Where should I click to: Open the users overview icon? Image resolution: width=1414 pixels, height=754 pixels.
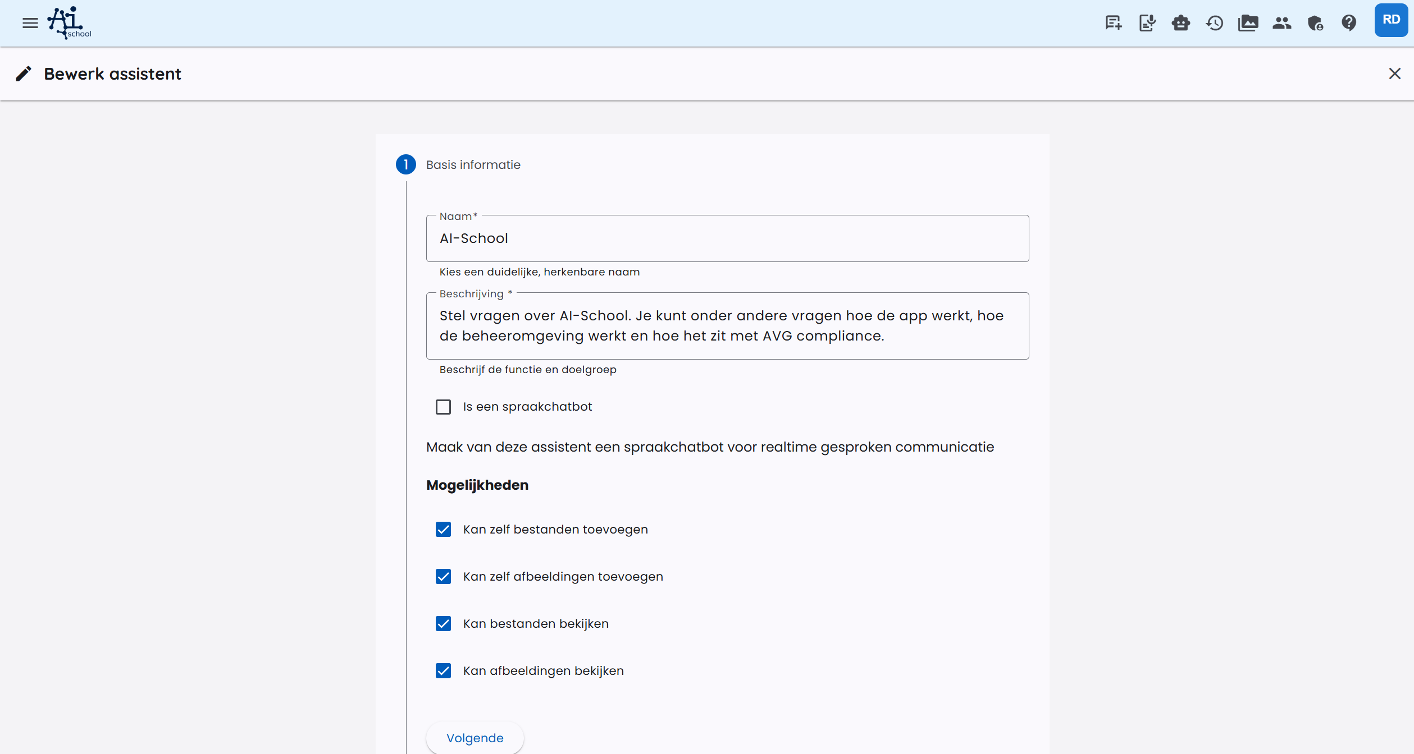(1282, 22)
